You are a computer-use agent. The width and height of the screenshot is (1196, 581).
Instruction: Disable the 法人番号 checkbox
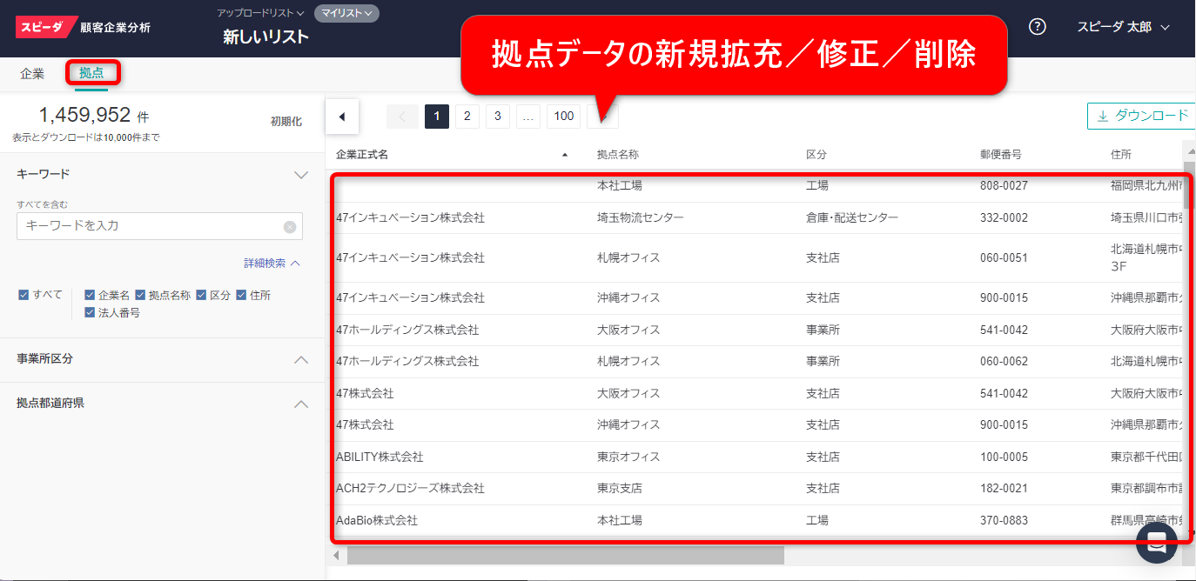[90, 311]
